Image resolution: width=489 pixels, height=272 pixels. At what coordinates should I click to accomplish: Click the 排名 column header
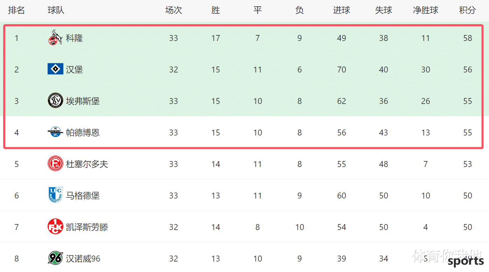(16, 10)
